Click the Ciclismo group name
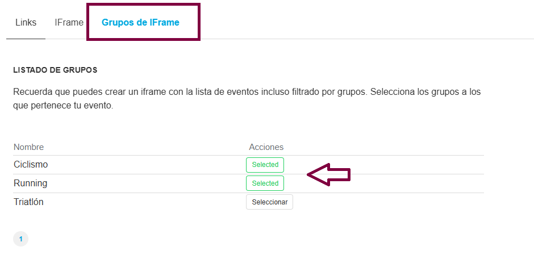This screenshot has width=534, height=259. 31,165
